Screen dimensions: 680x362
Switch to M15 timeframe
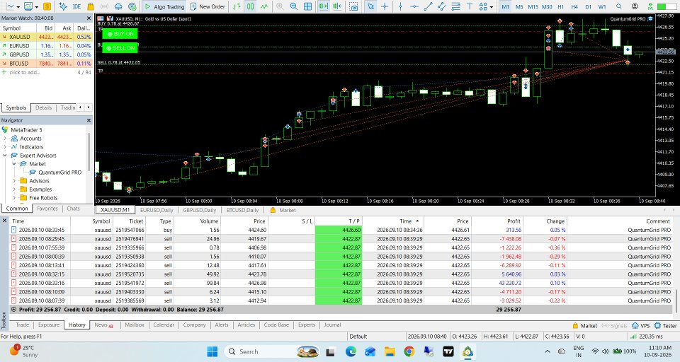tap(533, 6)
